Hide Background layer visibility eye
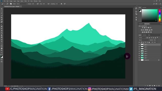Screen dimensions: 162x91 tap(139, 60)
